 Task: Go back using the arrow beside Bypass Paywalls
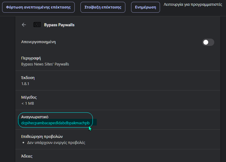click(x=24, y=25)
